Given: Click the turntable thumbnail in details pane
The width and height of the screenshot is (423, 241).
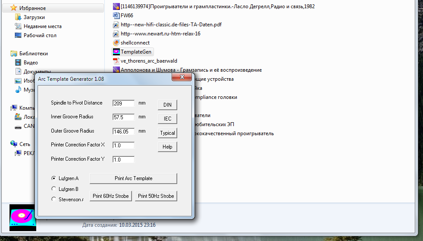Looking at the screenshot, I should pos(23,218).
